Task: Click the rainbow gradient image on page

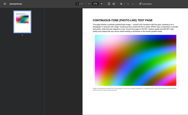Action: (x=135, y=60)
